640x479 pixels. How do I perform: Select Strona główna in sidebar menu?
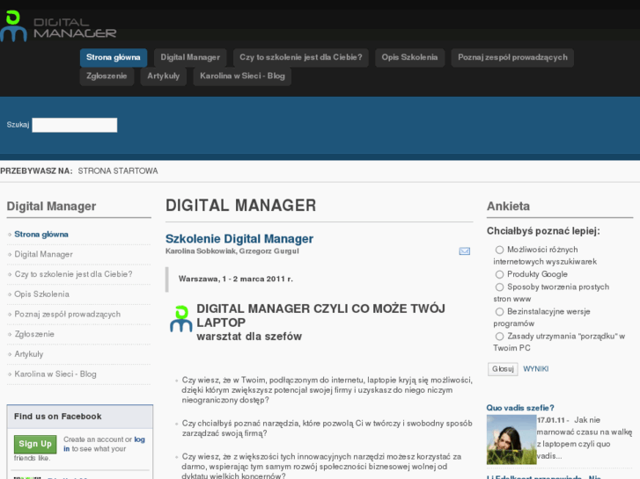coord(41,235)
